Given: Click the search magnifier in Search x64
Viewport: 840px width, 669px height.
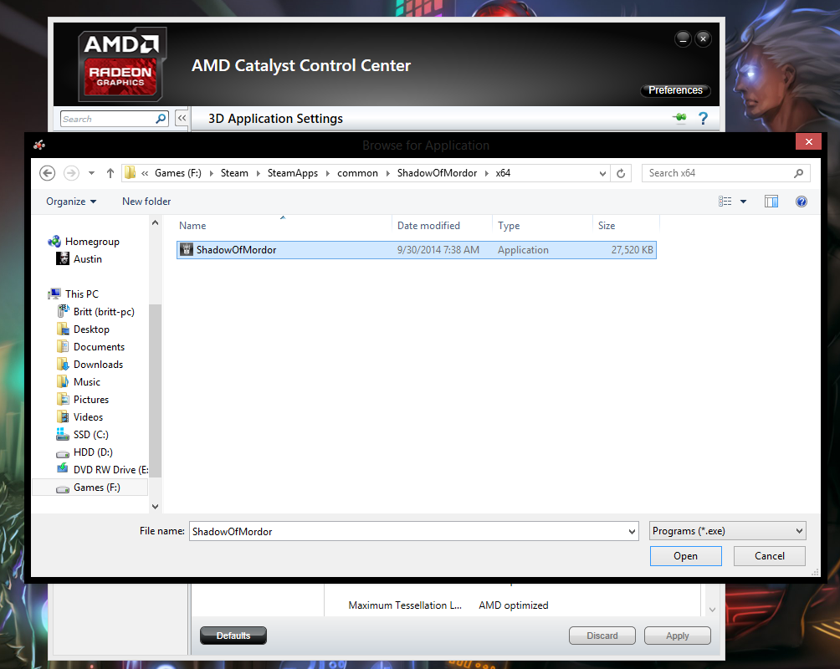Looking at the screenshot, I should (799, 173).
